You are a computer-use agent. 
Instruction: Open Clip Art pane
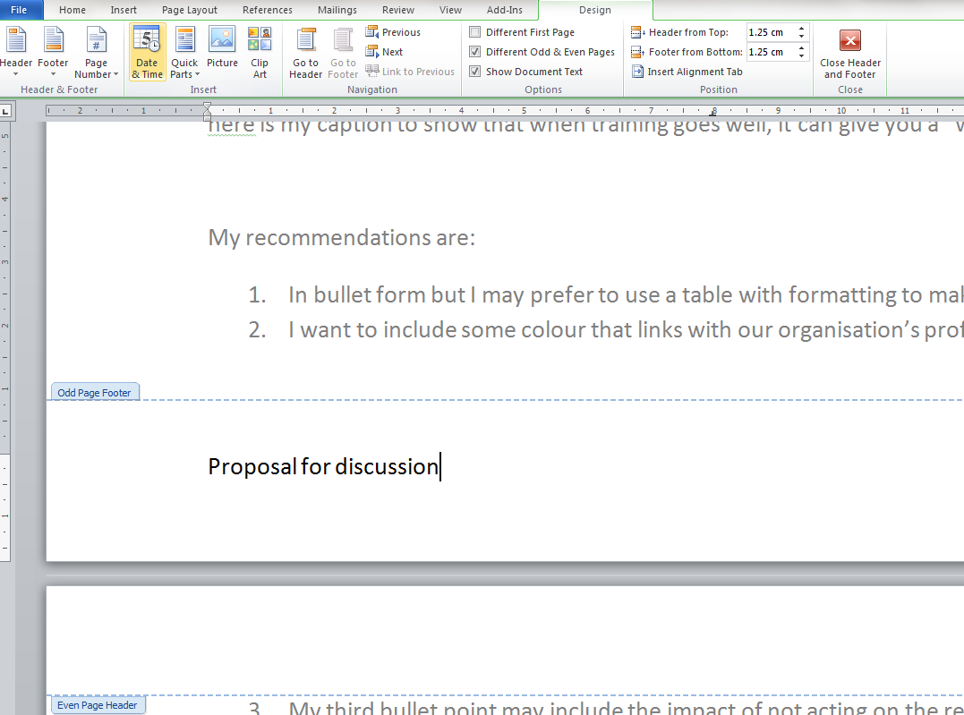click(x=260, y=53)
